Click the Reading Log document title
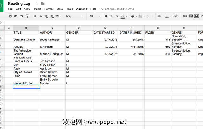This screenshot has height=129, width=203. point(19,3)
